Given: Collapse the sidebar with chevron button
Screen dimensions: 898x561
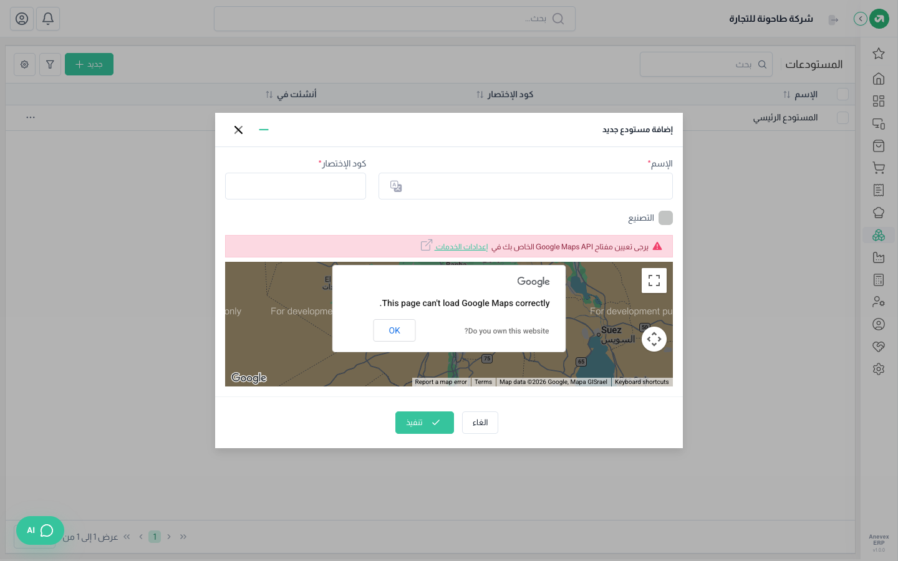Looking at the screenshot, I should click(x=861, y=19).
